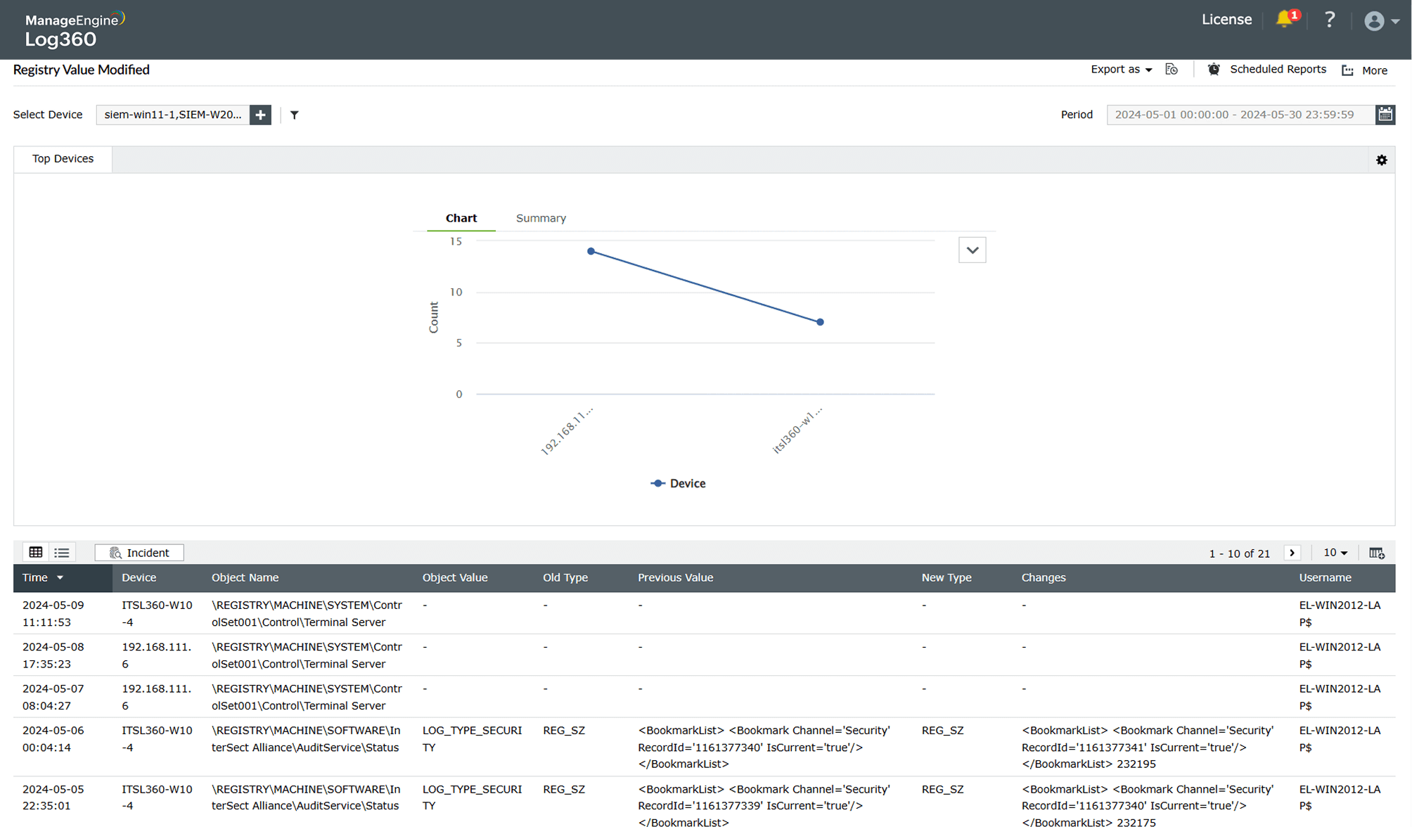Switch to grid table view
This screenshot has width=1412, height=827.
click(x=36, y=553)
